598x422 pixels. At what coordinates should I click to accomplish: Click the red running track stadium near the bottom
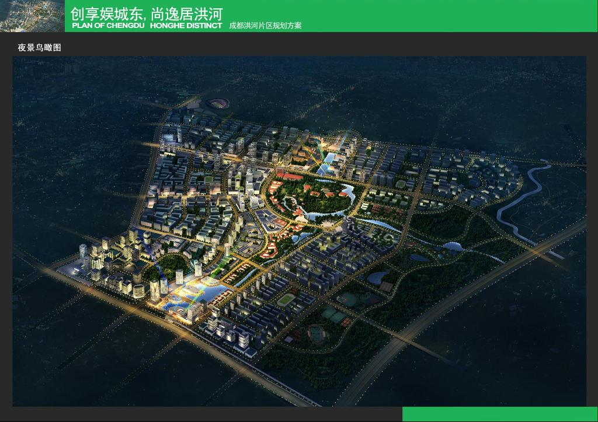(x=317, y=334)
